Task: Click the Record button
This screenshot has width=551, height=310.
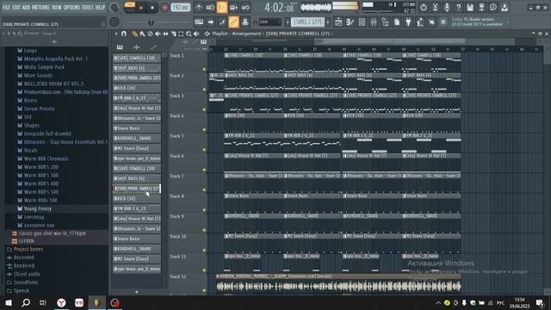Action: coord(164,8)
